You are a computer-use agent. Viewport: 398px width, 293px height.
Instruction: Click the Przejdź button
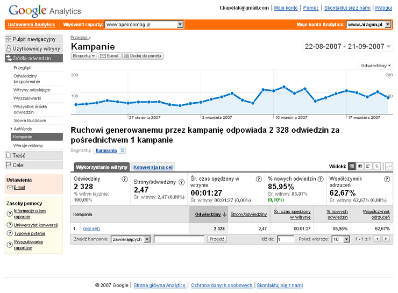click(217, 239)
